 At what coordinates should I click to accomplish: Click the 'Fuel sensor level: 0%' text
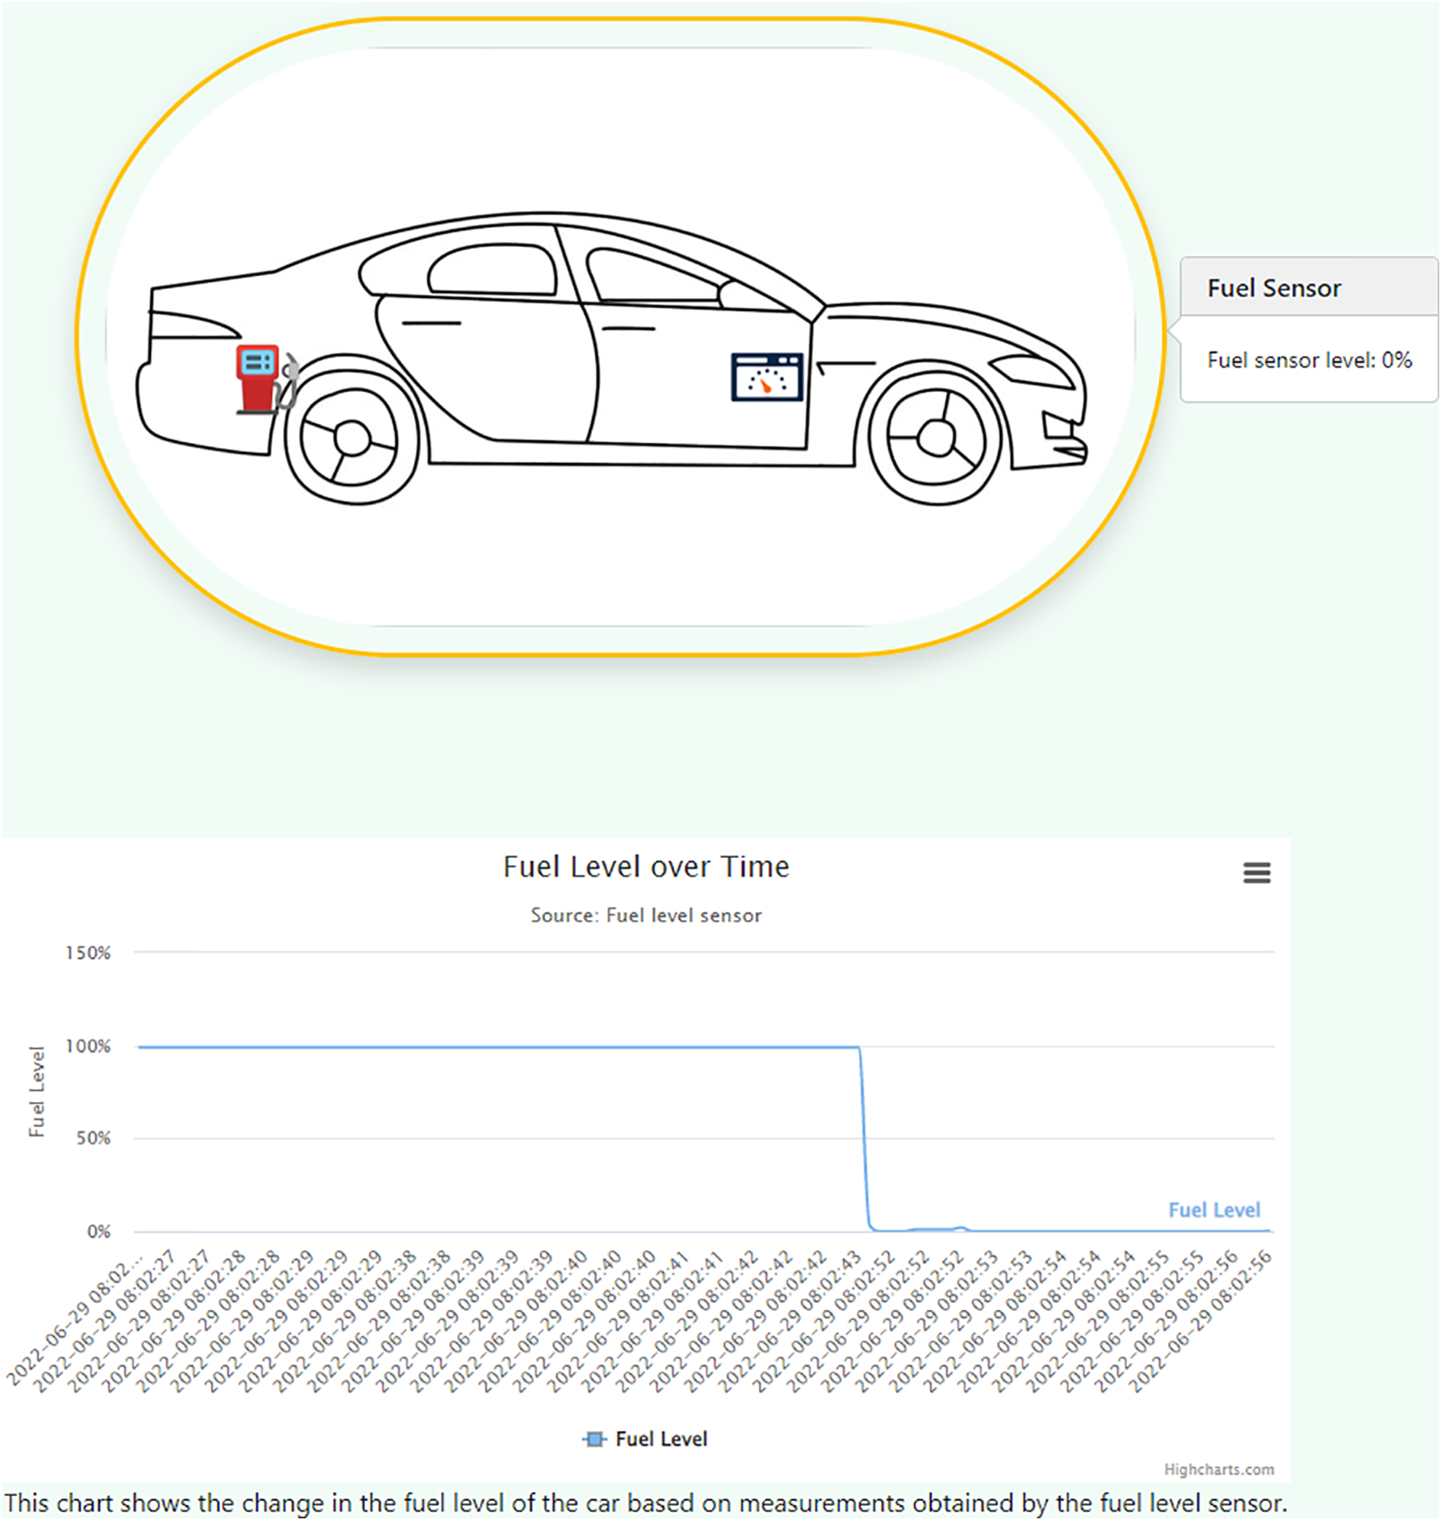click(1308, 360)
